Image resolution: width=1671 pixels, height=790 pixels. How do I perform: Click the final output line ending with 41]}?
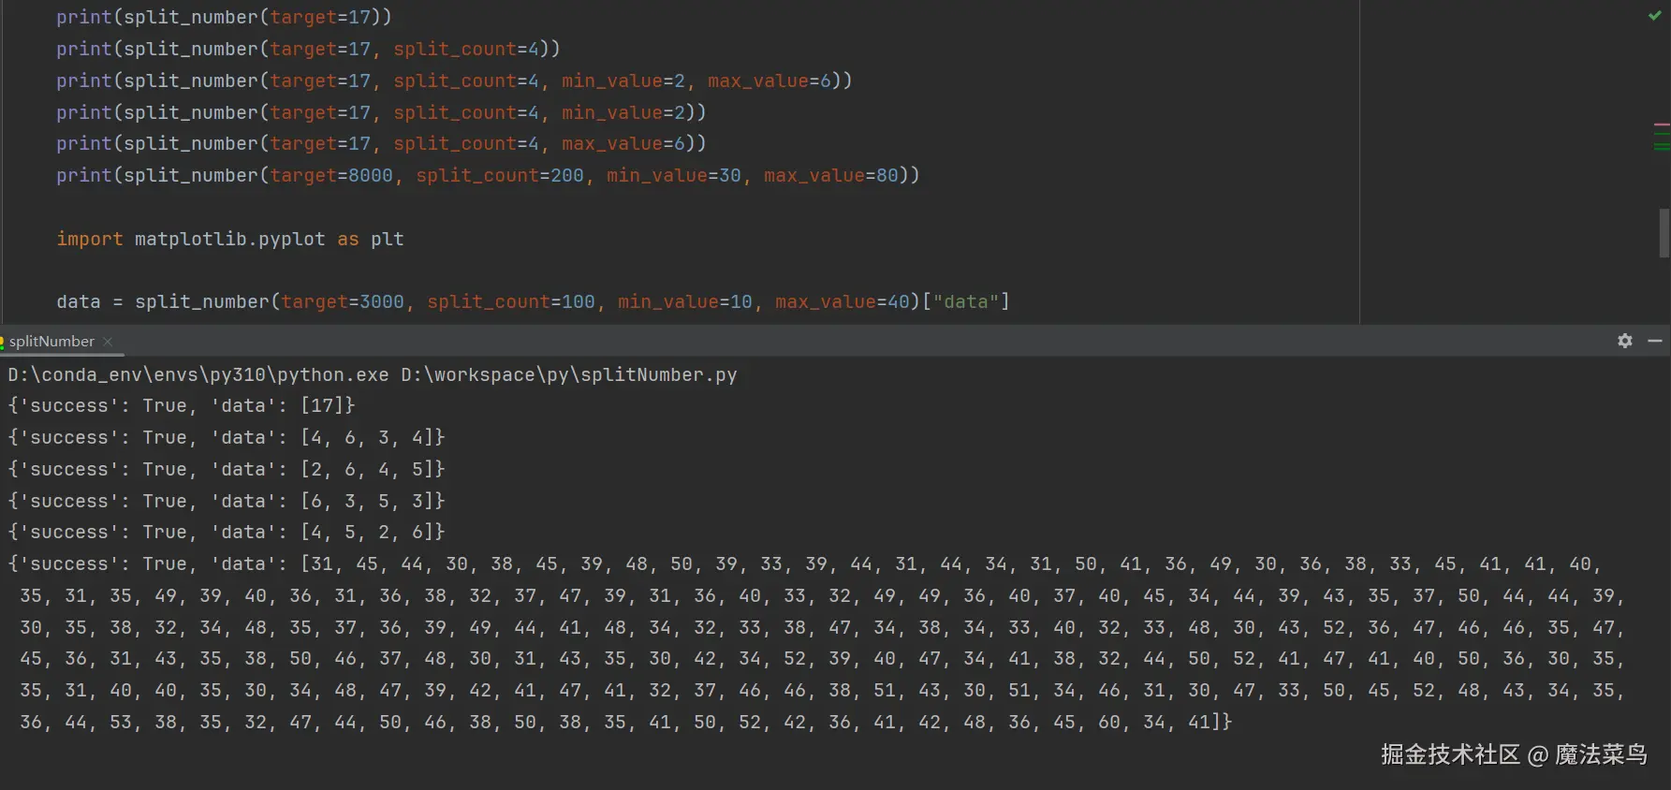625,722
